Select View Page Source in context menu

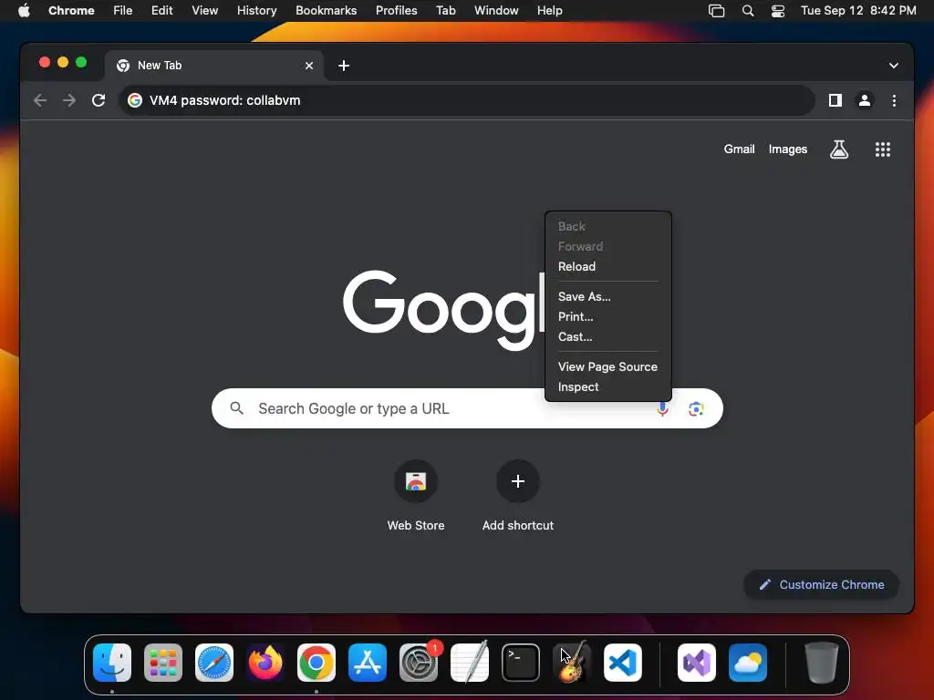point(608,366)
